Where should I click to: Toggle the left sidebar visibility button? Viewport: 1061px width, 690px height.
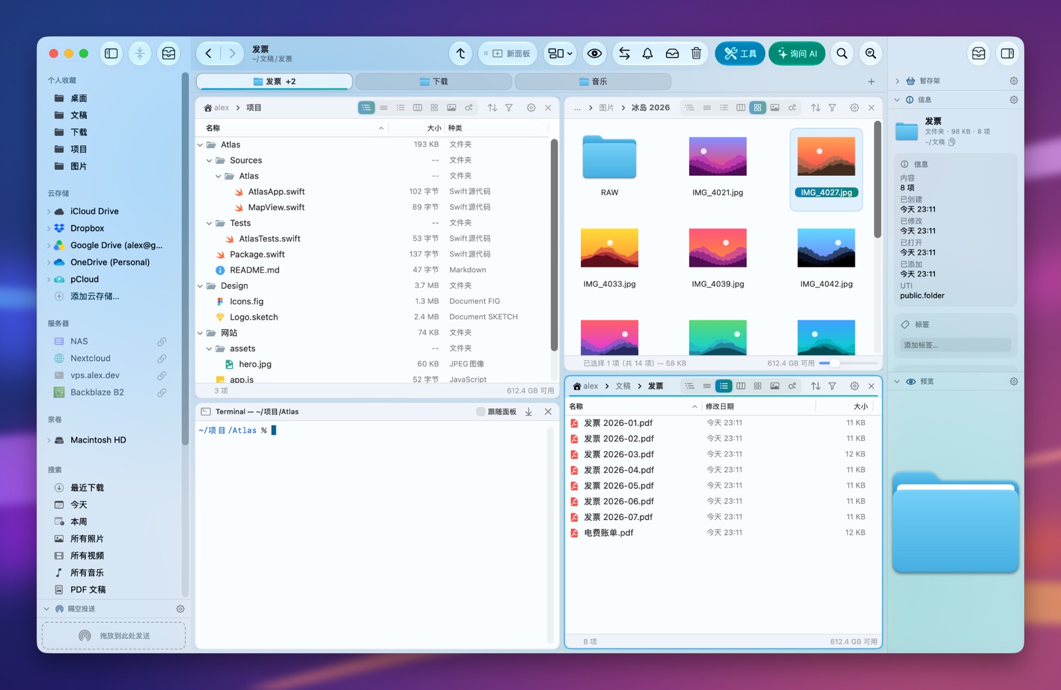point(111,54)
